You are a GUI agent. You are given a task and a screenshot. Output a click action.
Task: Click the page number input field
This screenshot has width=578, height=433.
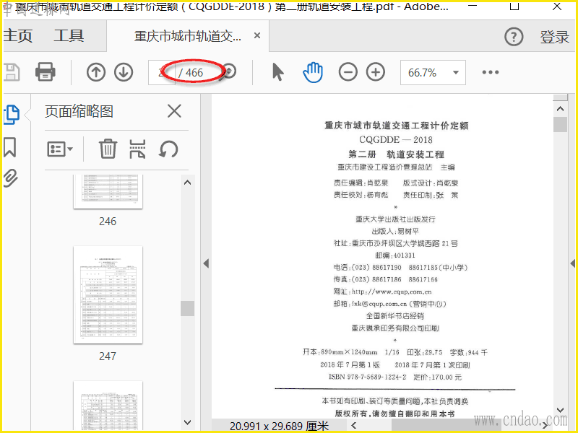[x=161, y=73]
